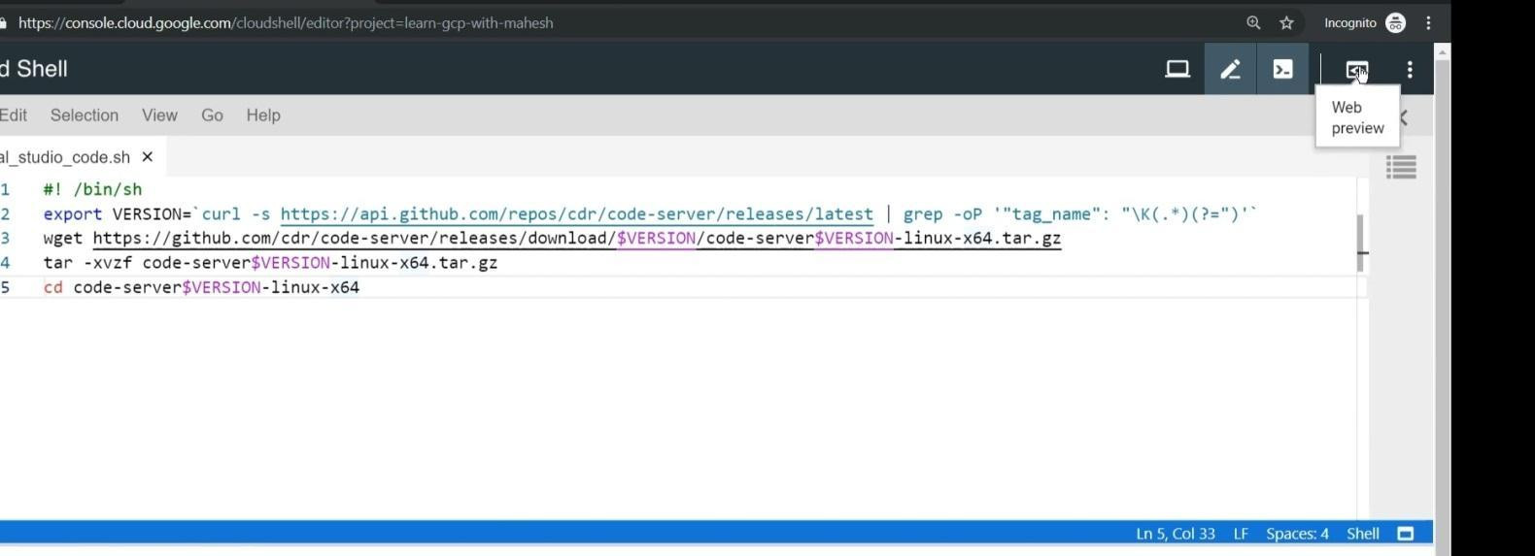This screenshot has height=556, width=1535.
Task: Bookmark this page with star icon
Action: pyautogui.click(x=1286, y=22)
